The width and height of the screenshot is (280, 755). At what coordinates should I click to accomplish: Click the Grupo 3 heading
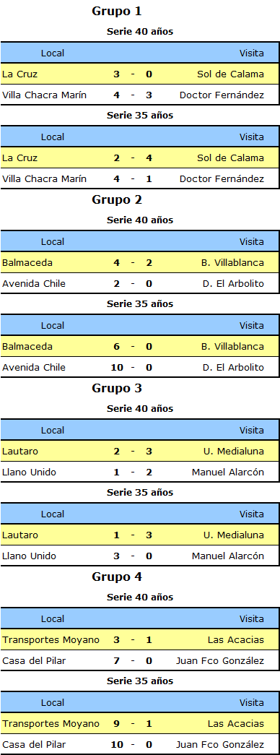coord(117,388)
